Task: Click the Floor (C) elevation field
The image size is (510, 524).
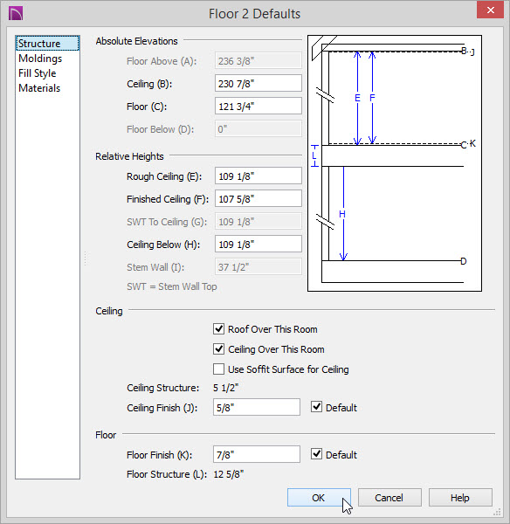Action: coord(258,107)
